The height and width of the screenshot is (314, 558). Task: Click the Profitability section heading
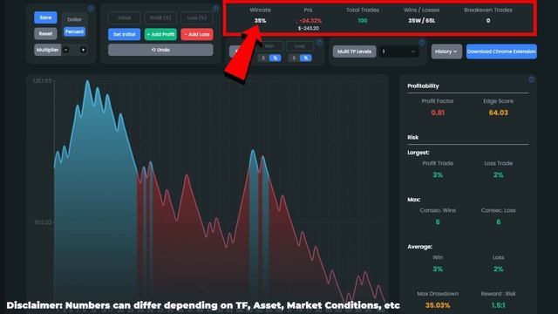423,85
